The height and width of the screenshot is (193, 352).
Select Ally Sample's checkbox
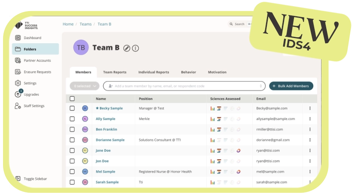[72, 119]
